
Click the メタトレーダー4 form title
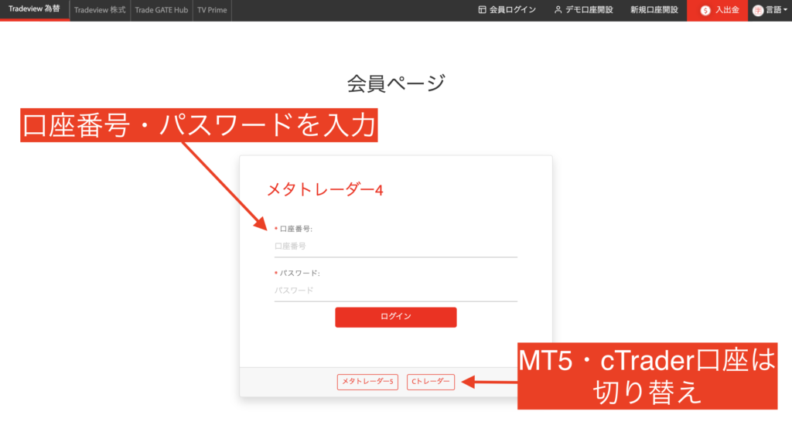pyautogui.click(x=325, y=190)
